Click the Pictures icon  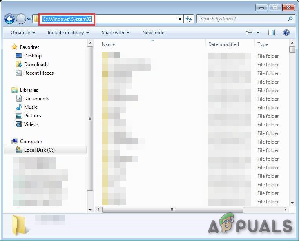19,116
